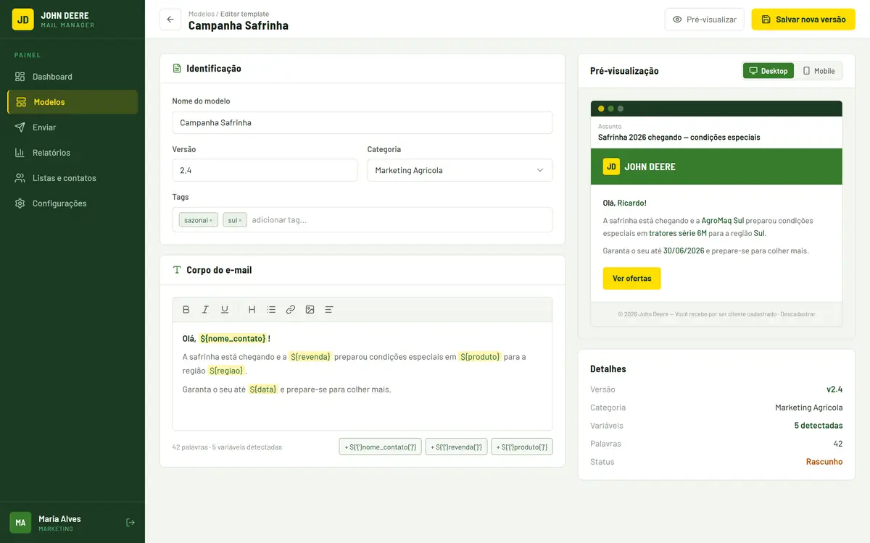Click the ${regiao} variable in body
Image resolution: width=870 pixels, height=543 pixels.
click(x=226, y=371)
